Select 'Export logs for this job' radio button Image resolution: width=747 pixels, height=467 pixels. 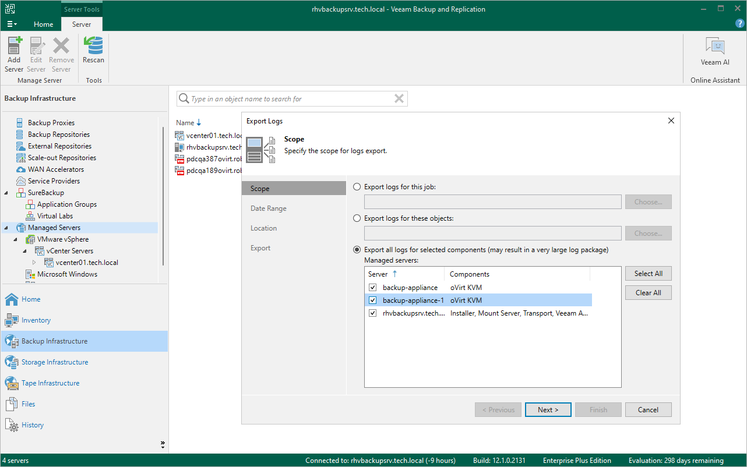click(357, 187)
